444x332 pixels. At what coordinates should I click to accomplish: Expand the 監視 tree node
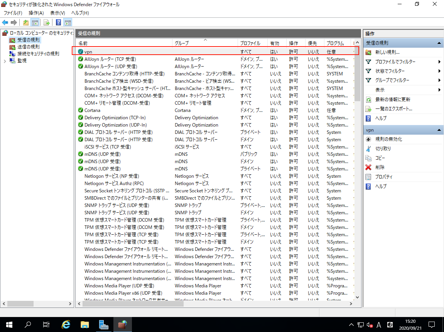coord(5,61)
